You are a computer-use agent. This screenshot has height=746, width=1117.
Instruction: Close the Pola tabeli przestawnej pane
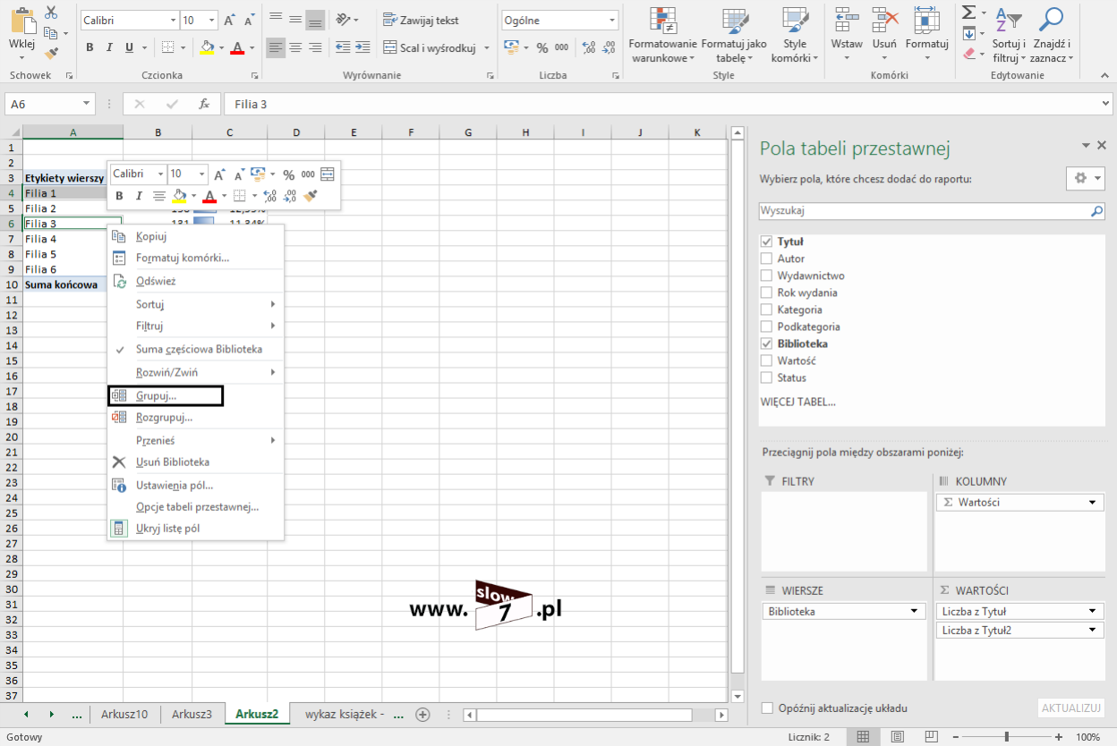click(1102, 145)
